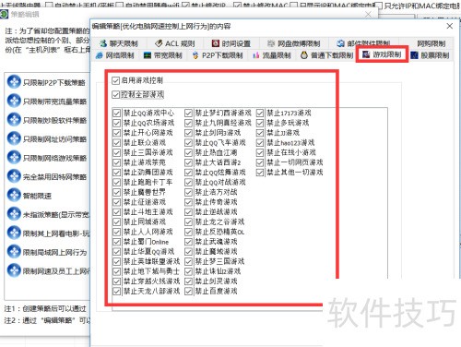The height and width of the screenshot is (347, 461).
Task: Toggle 禁止蜀门Online checkbox
Action: tap(116, 242)
